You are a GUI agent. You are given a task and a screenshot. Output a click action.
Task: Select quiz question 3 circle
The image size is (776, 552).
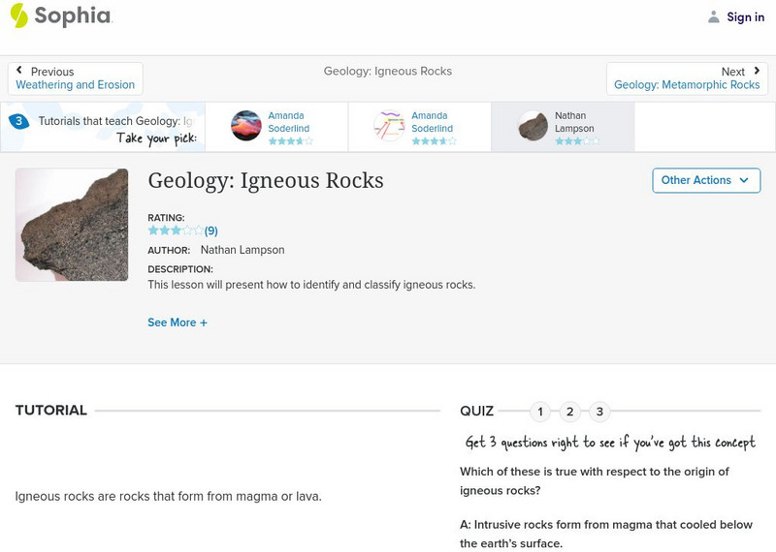599,412
